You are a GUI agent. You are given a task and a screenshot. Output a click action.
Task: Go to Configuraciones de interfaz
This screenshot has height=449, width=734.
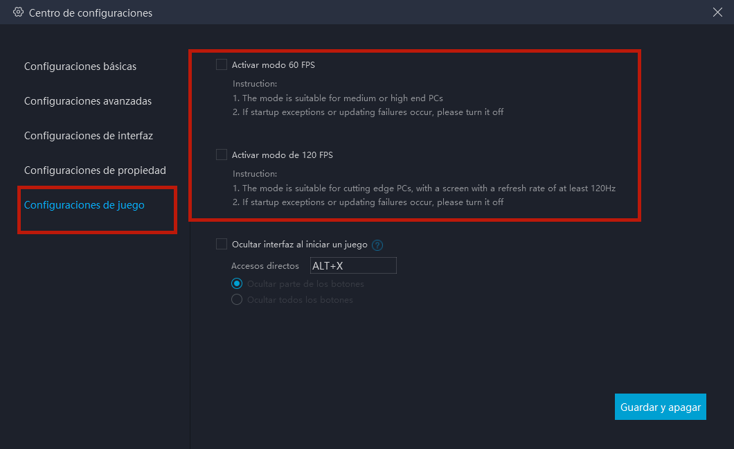tap(89, 136)
